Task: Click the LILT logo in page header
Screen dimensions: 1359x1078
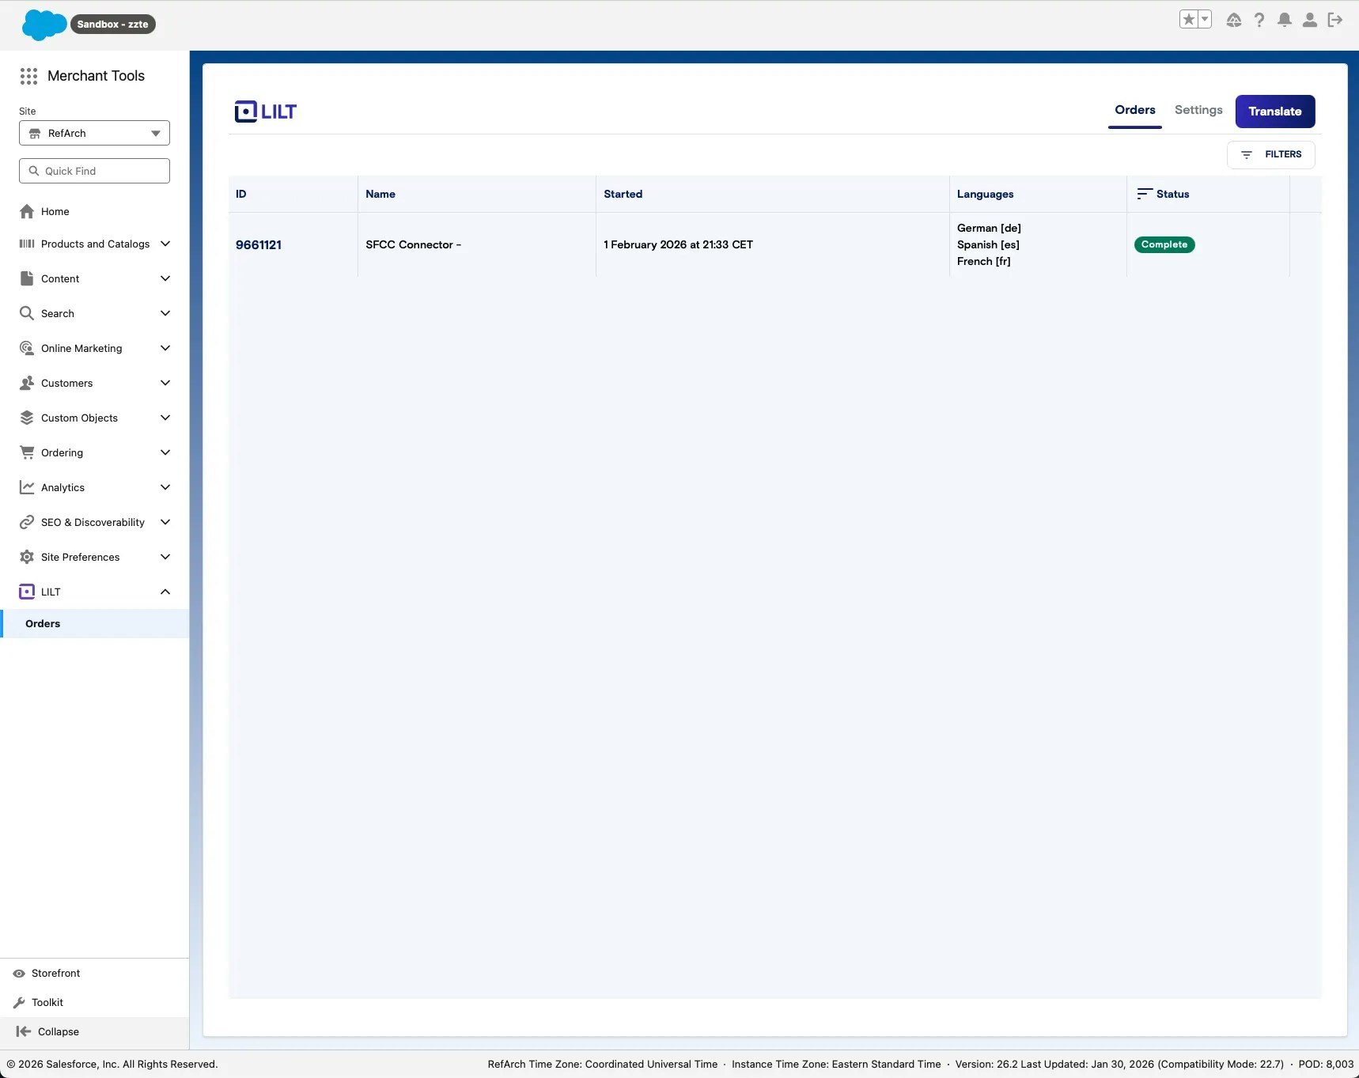Action: click(266, 112)
